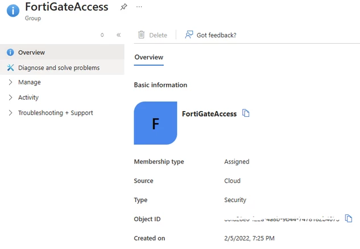Image resolution: width=360 pixels, height=249 pixels.
Task: Expand the Troubleshooting + Support section
Action: pyautogui.click(x=10, y=113)
